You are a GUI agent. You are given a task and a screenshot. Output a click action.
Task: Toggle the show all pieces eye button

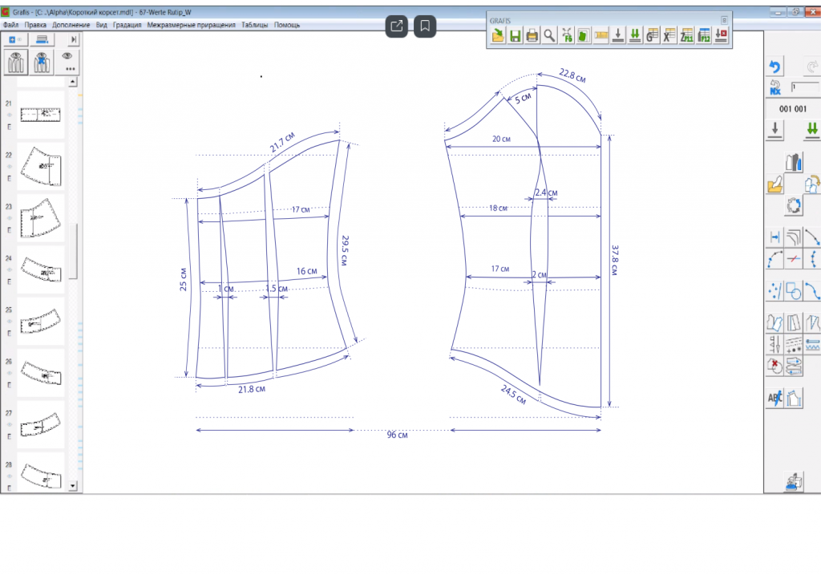point(14,61)
